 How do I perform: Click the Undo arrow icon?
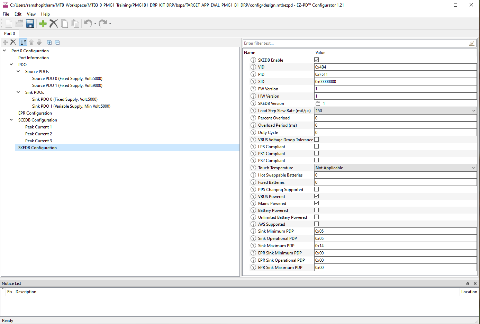tap(88, 23)
